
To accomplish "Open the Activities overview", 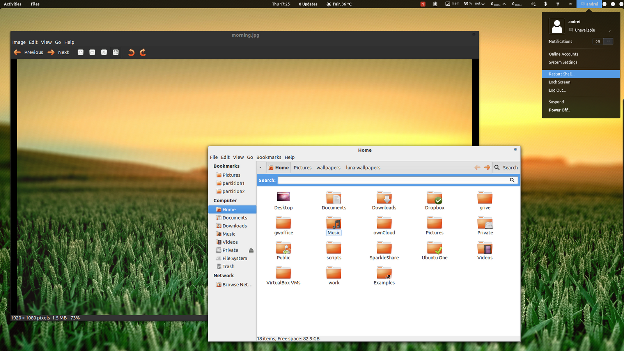I will (x=12, y=4).
